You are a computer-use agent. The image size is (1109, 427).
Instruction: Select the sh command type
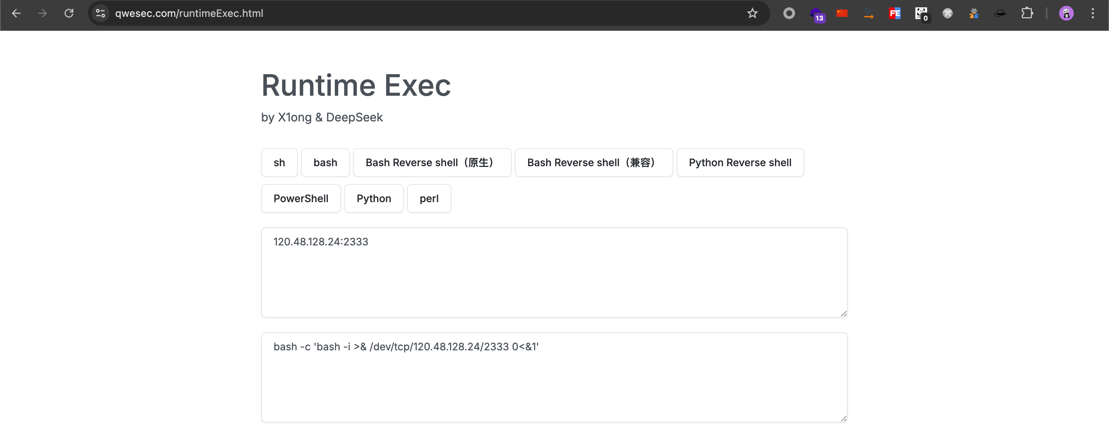[x=279, y=163]
